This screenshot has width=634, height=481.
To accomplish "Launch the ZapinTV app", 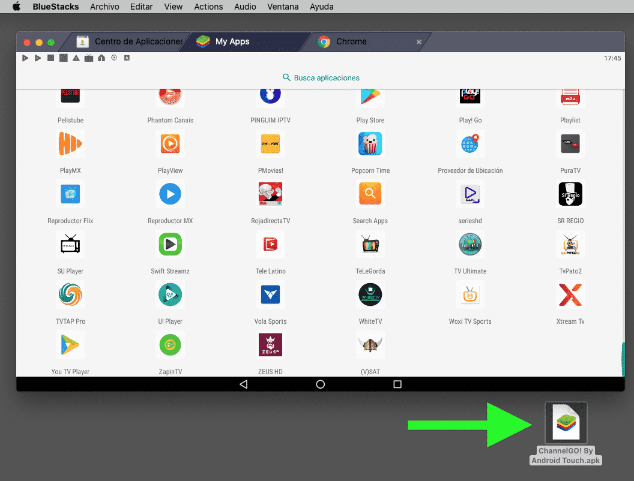I will coord(170,345).
